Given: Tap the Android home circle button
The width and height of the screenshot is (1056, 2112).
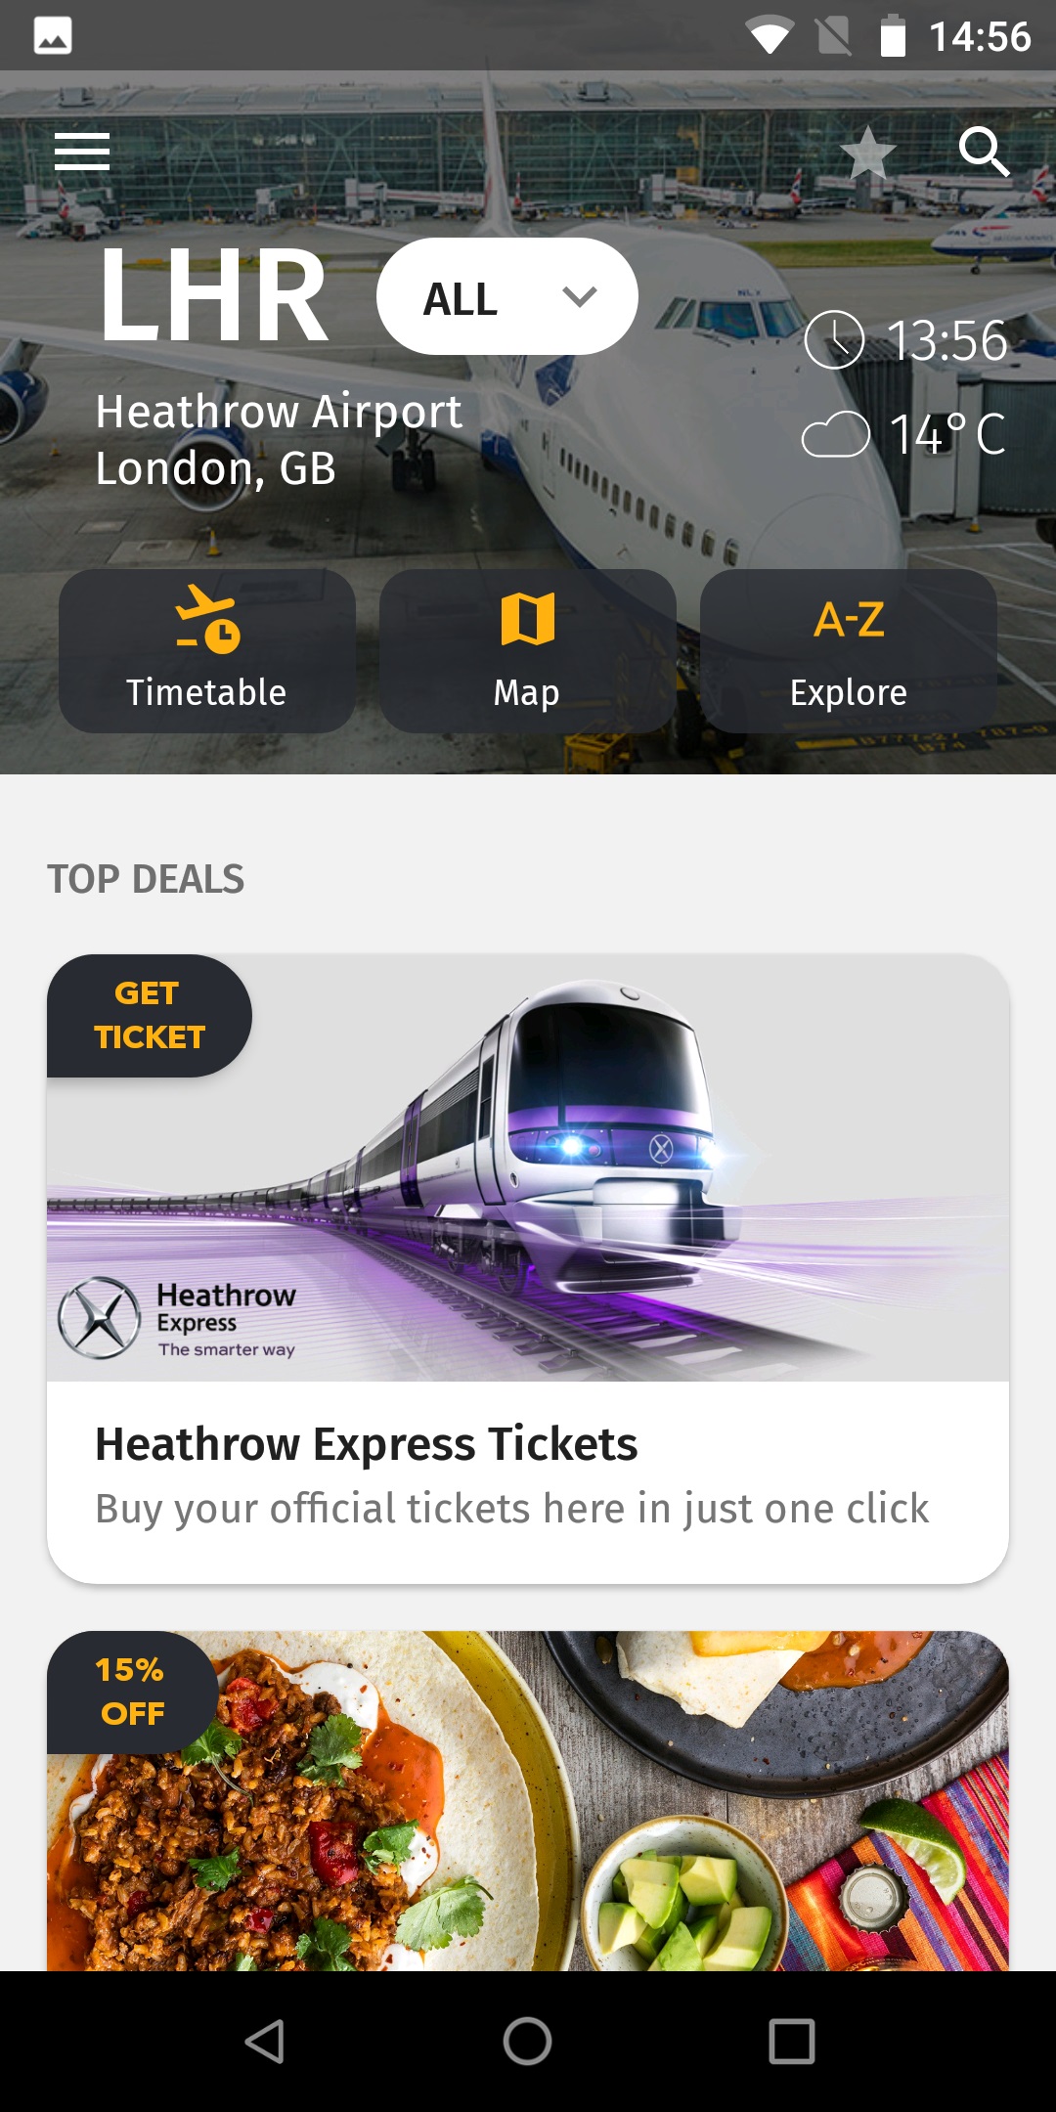Looking at the screenshot, I should (x=528, y=2042).
